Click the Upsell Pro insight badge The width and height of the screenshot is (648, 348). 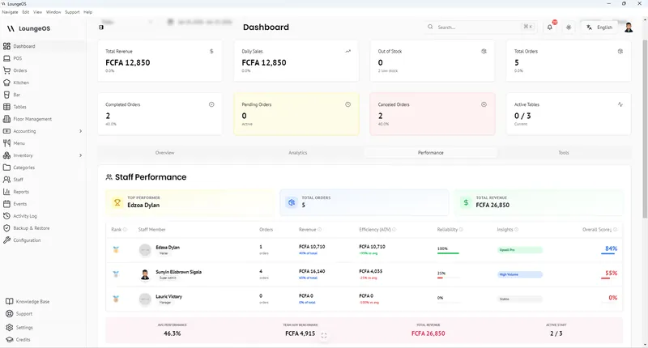[519, 250]
